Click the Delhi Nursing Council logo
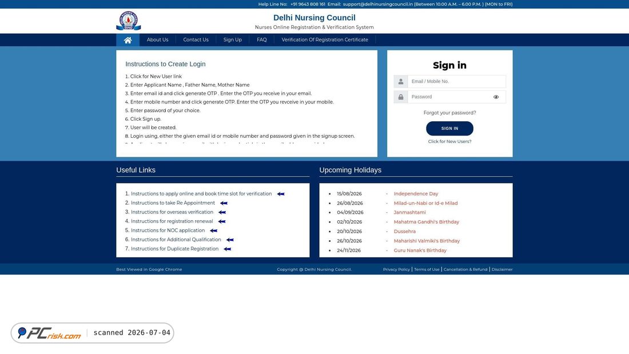 [x=128, y=21]
